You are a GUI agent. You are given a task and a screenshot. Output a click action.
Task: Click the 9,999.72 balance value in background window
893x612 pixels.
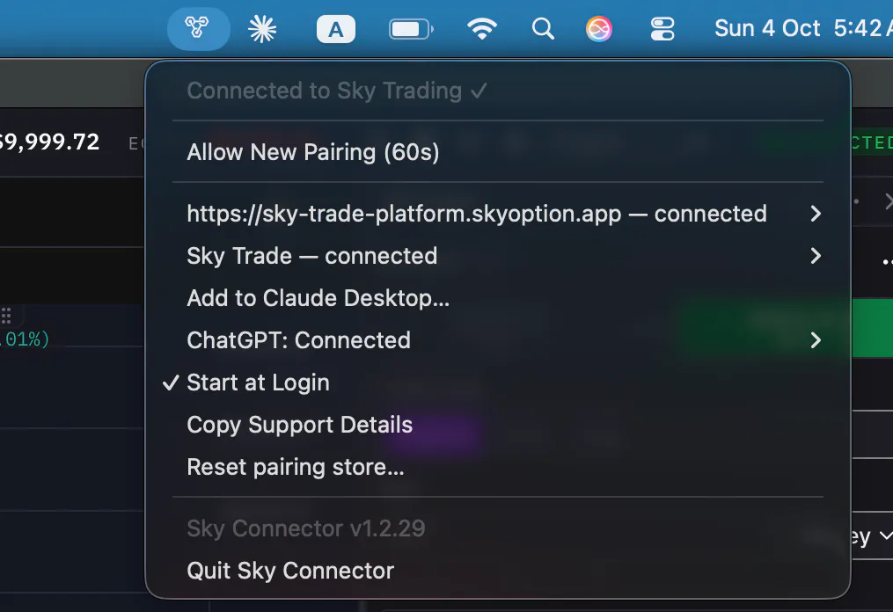49,142
